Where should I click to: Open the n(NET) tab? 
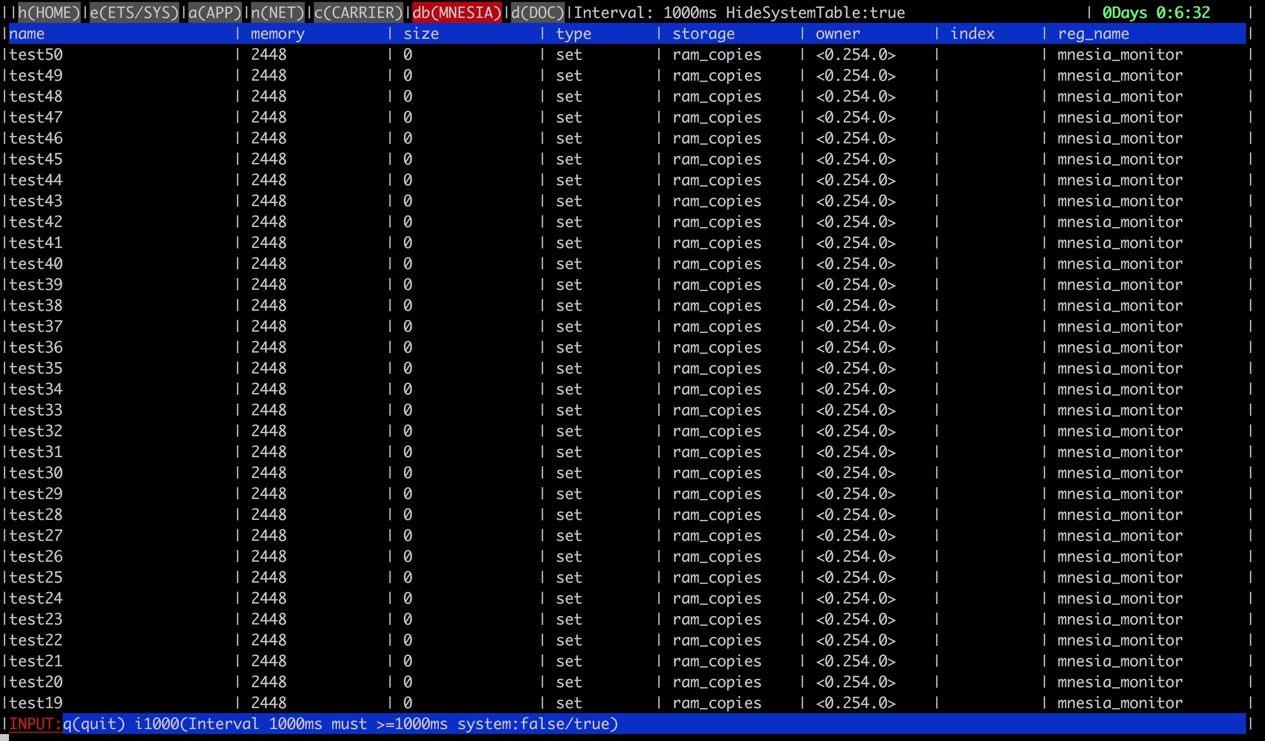[277, 12]
